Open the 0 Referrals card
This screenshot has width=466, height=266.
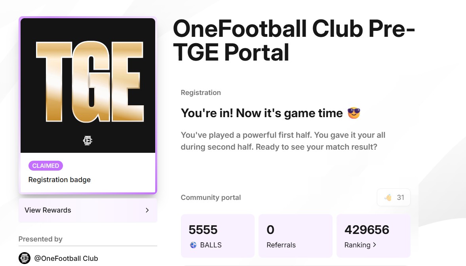click(x=295, y=236)
